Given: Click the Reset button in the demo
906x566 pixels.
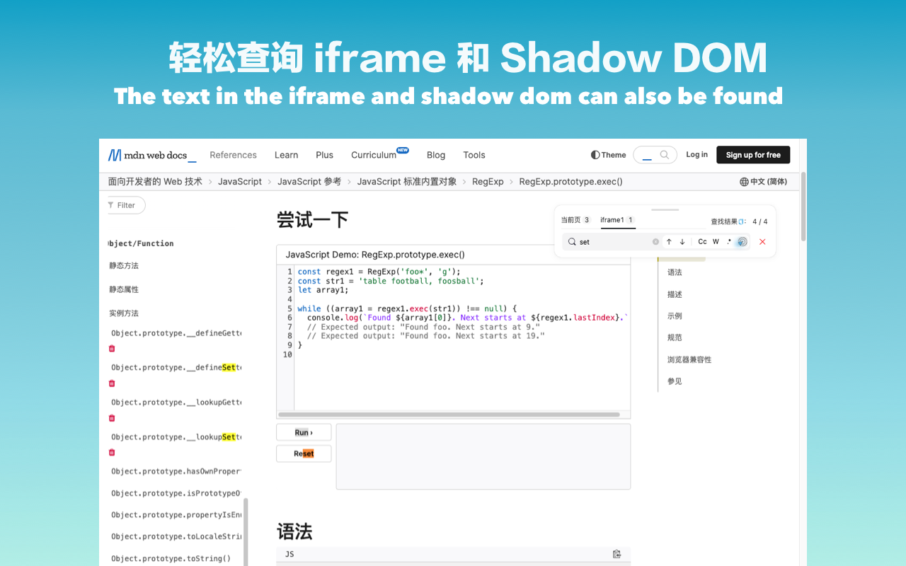Looking at the screenshot, I should click(x=304, y=454).
